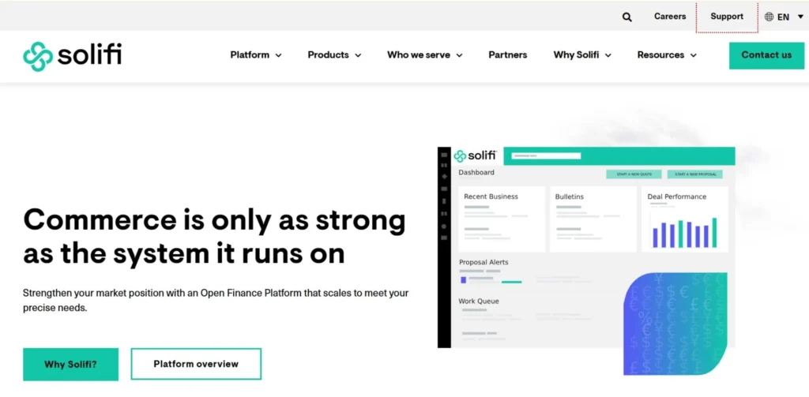809x397 pixels.
Task: Click the Deal Performance bar chart
Action: pos(684,233)
